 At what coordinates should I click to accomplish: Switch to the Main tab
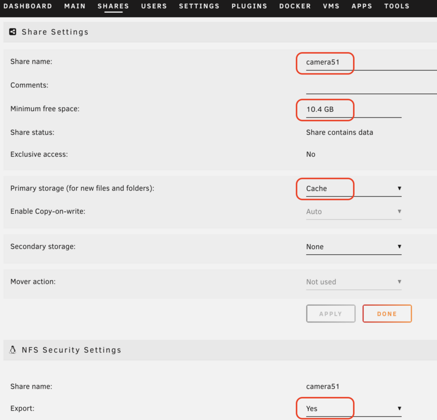(74, 6)
